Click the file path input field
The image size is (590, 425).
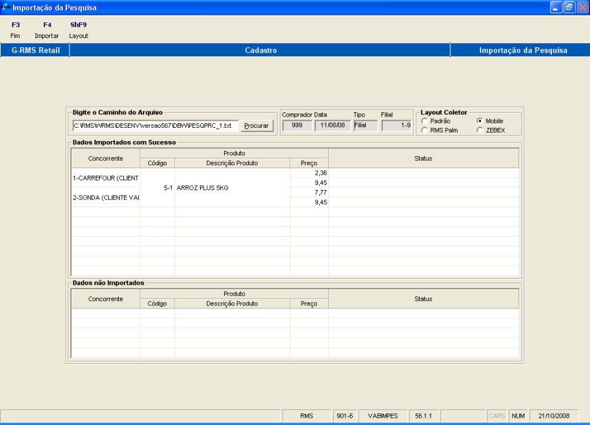tap(155, 126)
